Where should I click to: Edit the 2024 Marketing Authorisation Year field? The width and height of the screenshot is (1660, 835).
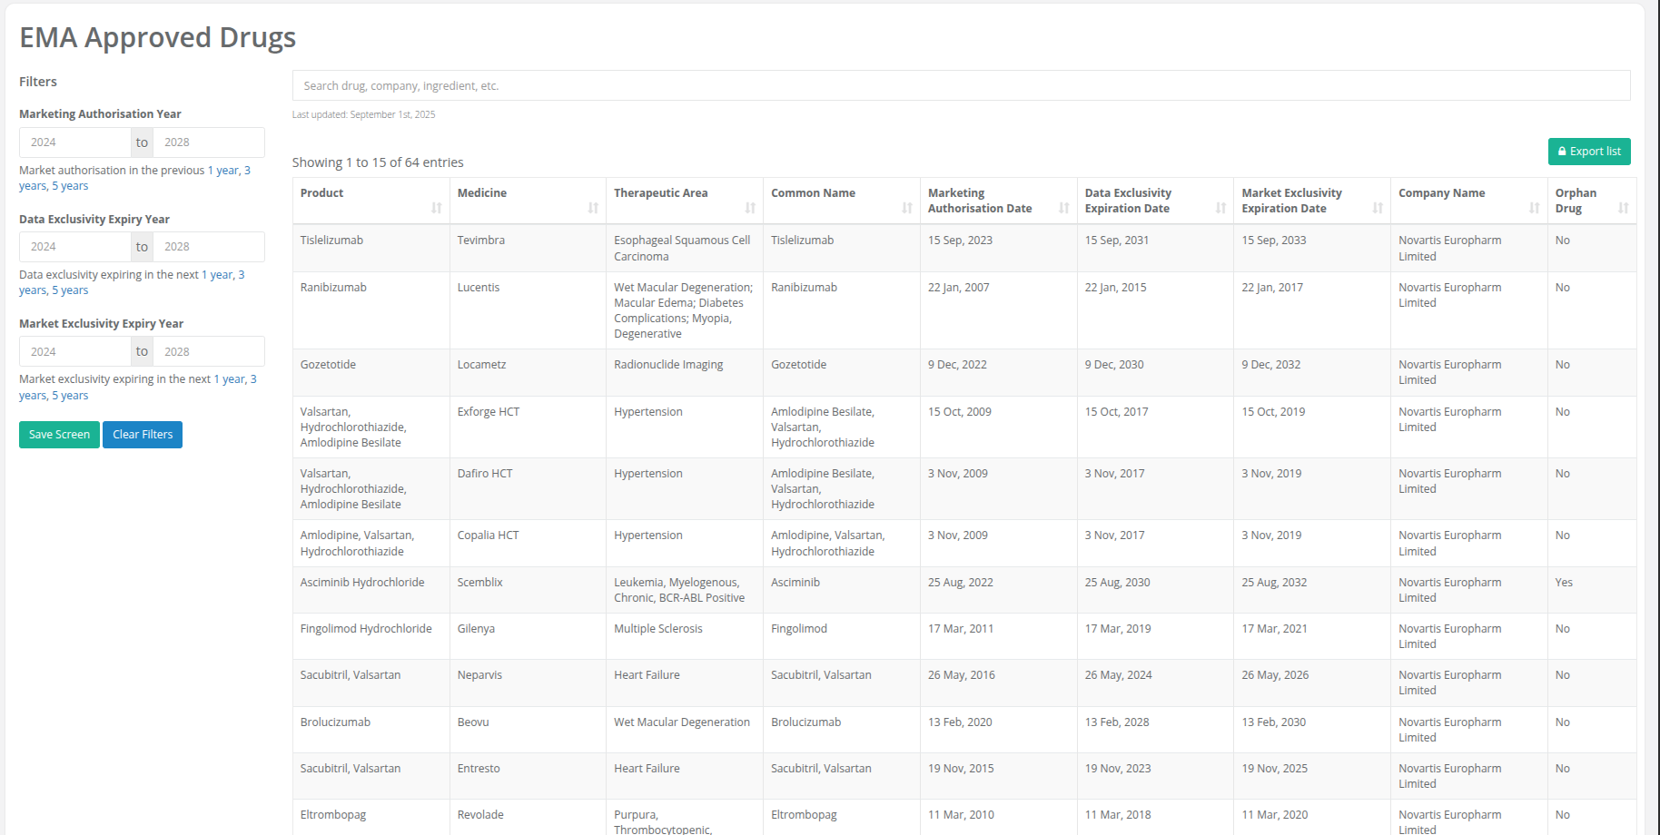(x=74, y=142)
